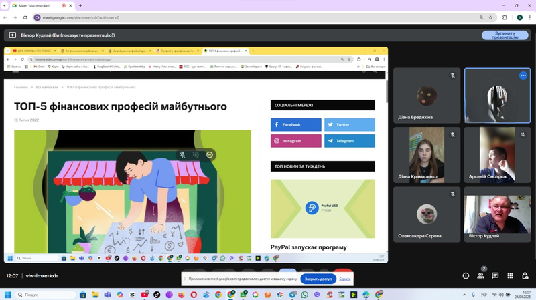Show the participants list people icon
The height and width of the screenshot is (300, 536).
[480, 276]
